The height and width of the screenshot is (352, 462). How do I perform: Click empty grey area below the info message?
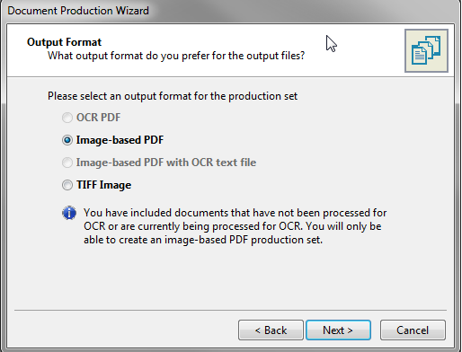[x=230, y=277]
